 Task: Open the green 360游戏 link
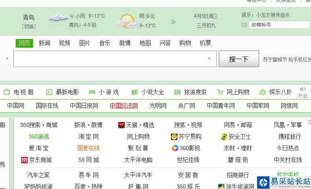39,136
